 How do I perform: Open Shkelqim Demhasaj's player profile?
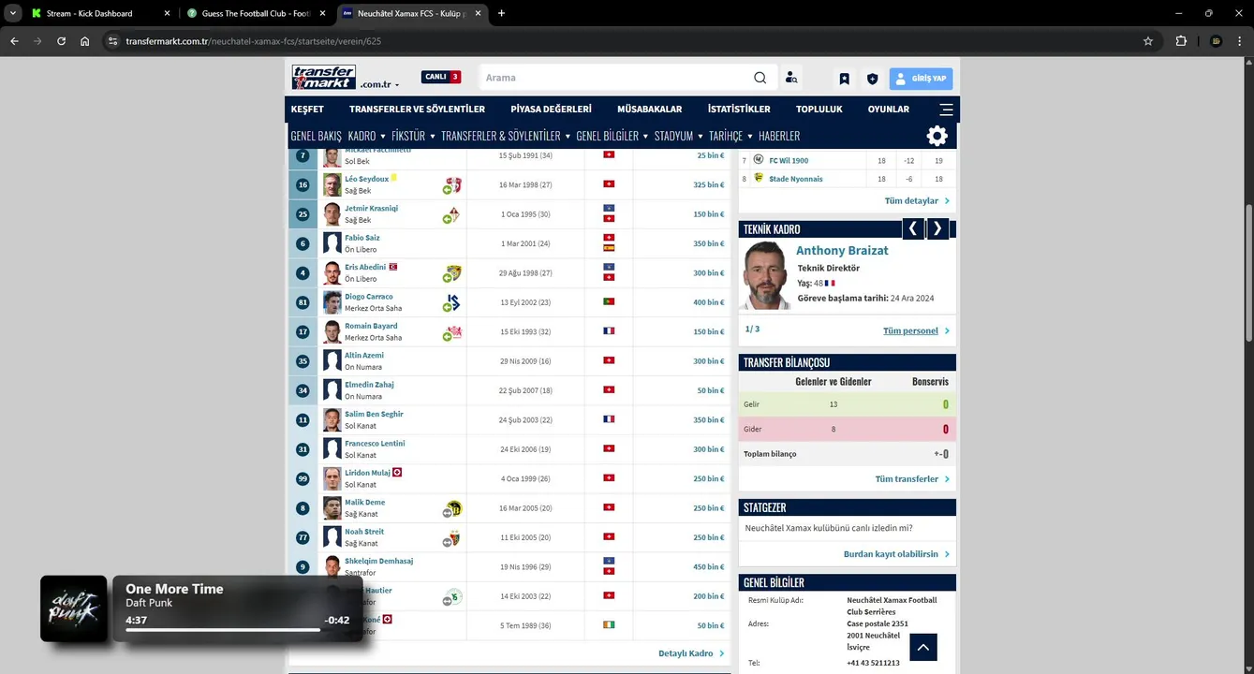click(x=378, y=561)
